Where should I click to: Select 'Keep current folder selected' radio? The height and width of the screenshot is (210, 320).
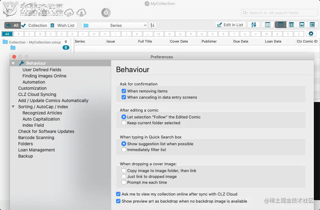[124, 123]
